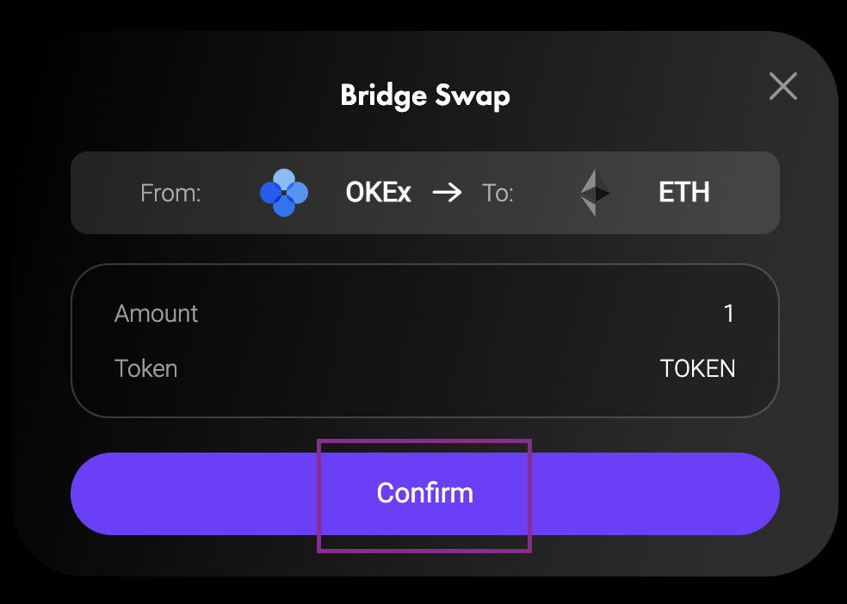The image size is (847, 604).
Task: Click the To: label
Action: click(x=498, y=193)
